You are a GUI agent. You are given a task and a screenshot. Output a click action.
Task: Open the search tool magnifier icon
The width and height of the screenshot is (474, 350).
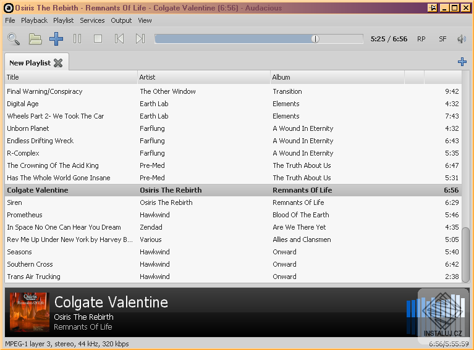point(14,39)
